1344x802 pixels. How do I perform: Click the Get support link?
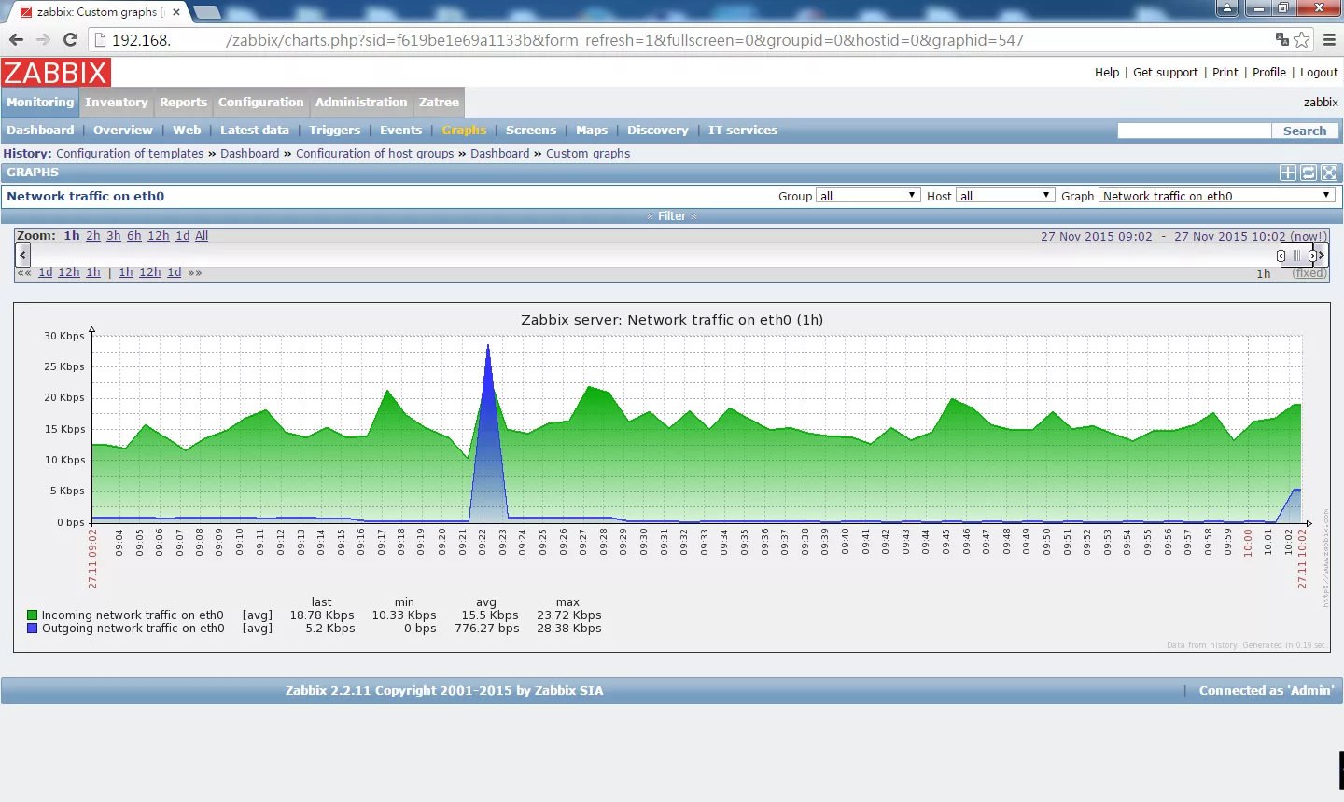(x=1166, y=73)
